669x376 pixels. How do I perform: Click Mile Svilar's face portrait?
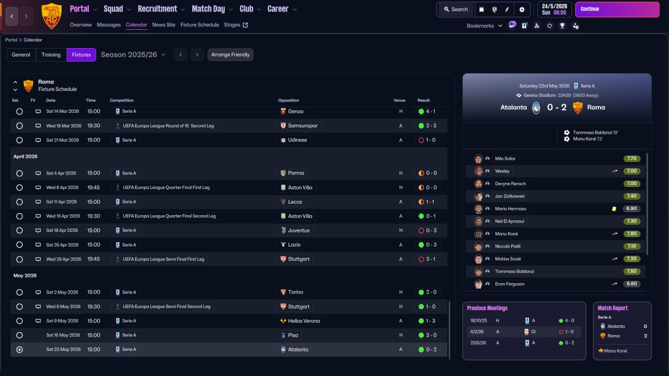click(x=478, y=159)
